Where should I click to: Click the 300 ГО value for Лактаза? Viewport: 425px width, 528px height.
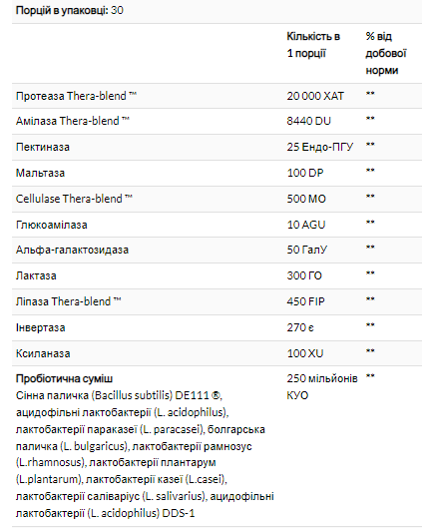(x=304, y=275)
